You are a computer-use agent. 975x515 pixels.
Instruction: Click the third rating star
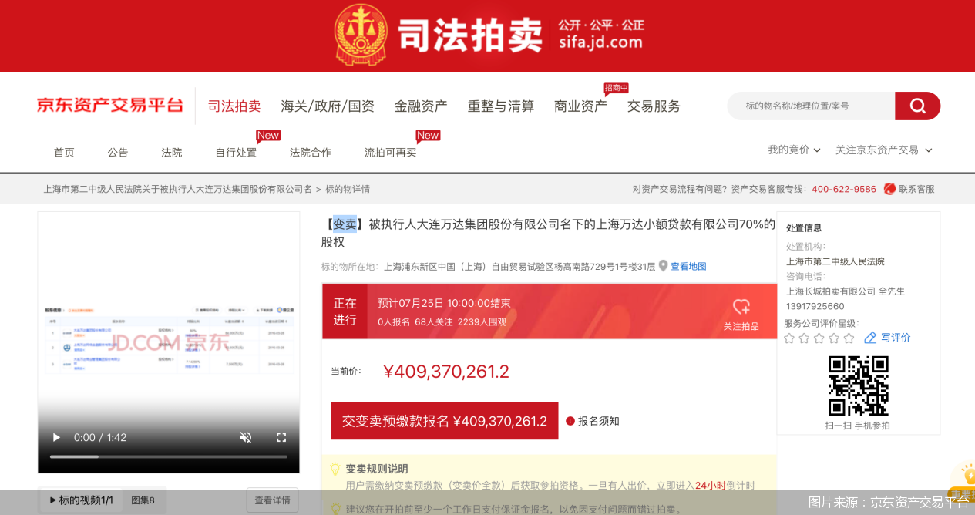tap(819, 338)
